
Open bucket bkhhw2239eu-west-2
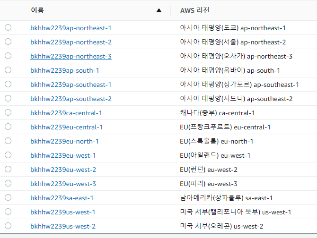click(x=63, y=170)
